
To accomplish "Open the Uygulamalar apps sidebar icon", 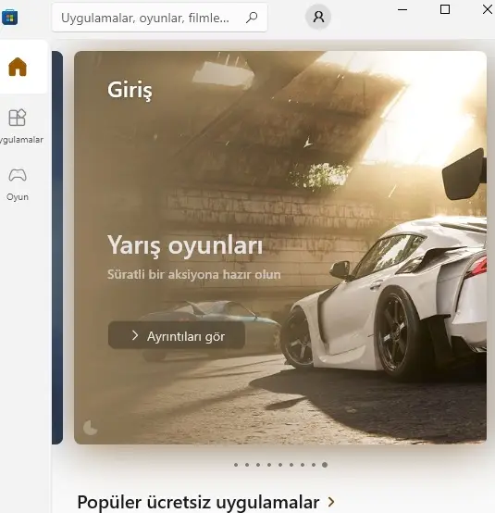I will [x=18, y=118].
